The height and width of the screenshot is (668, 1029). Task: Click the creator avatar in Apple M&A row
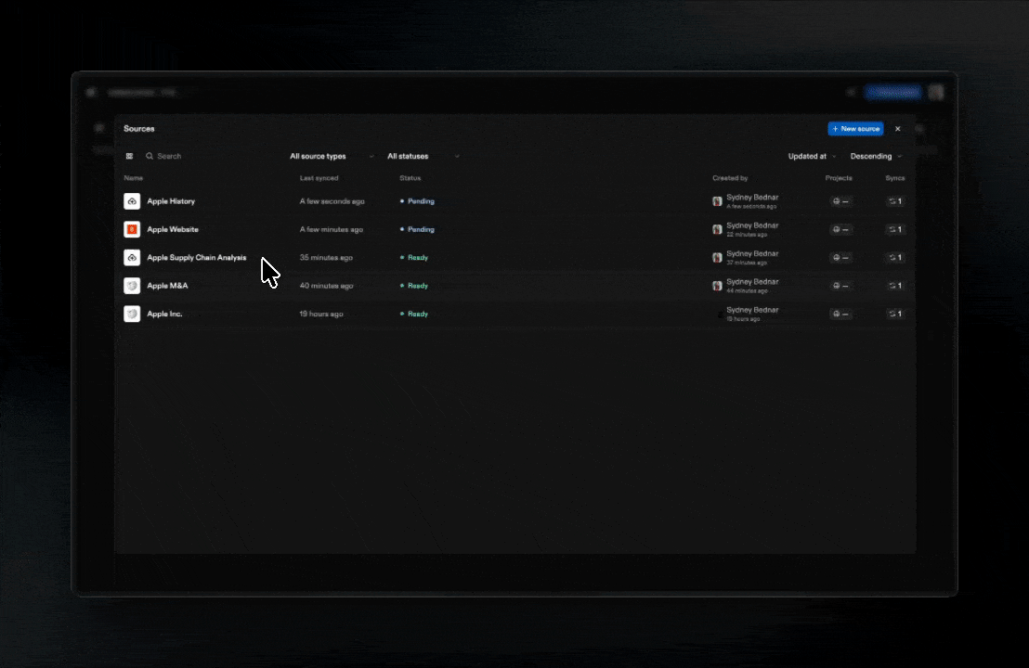click(x=717, y=286)
